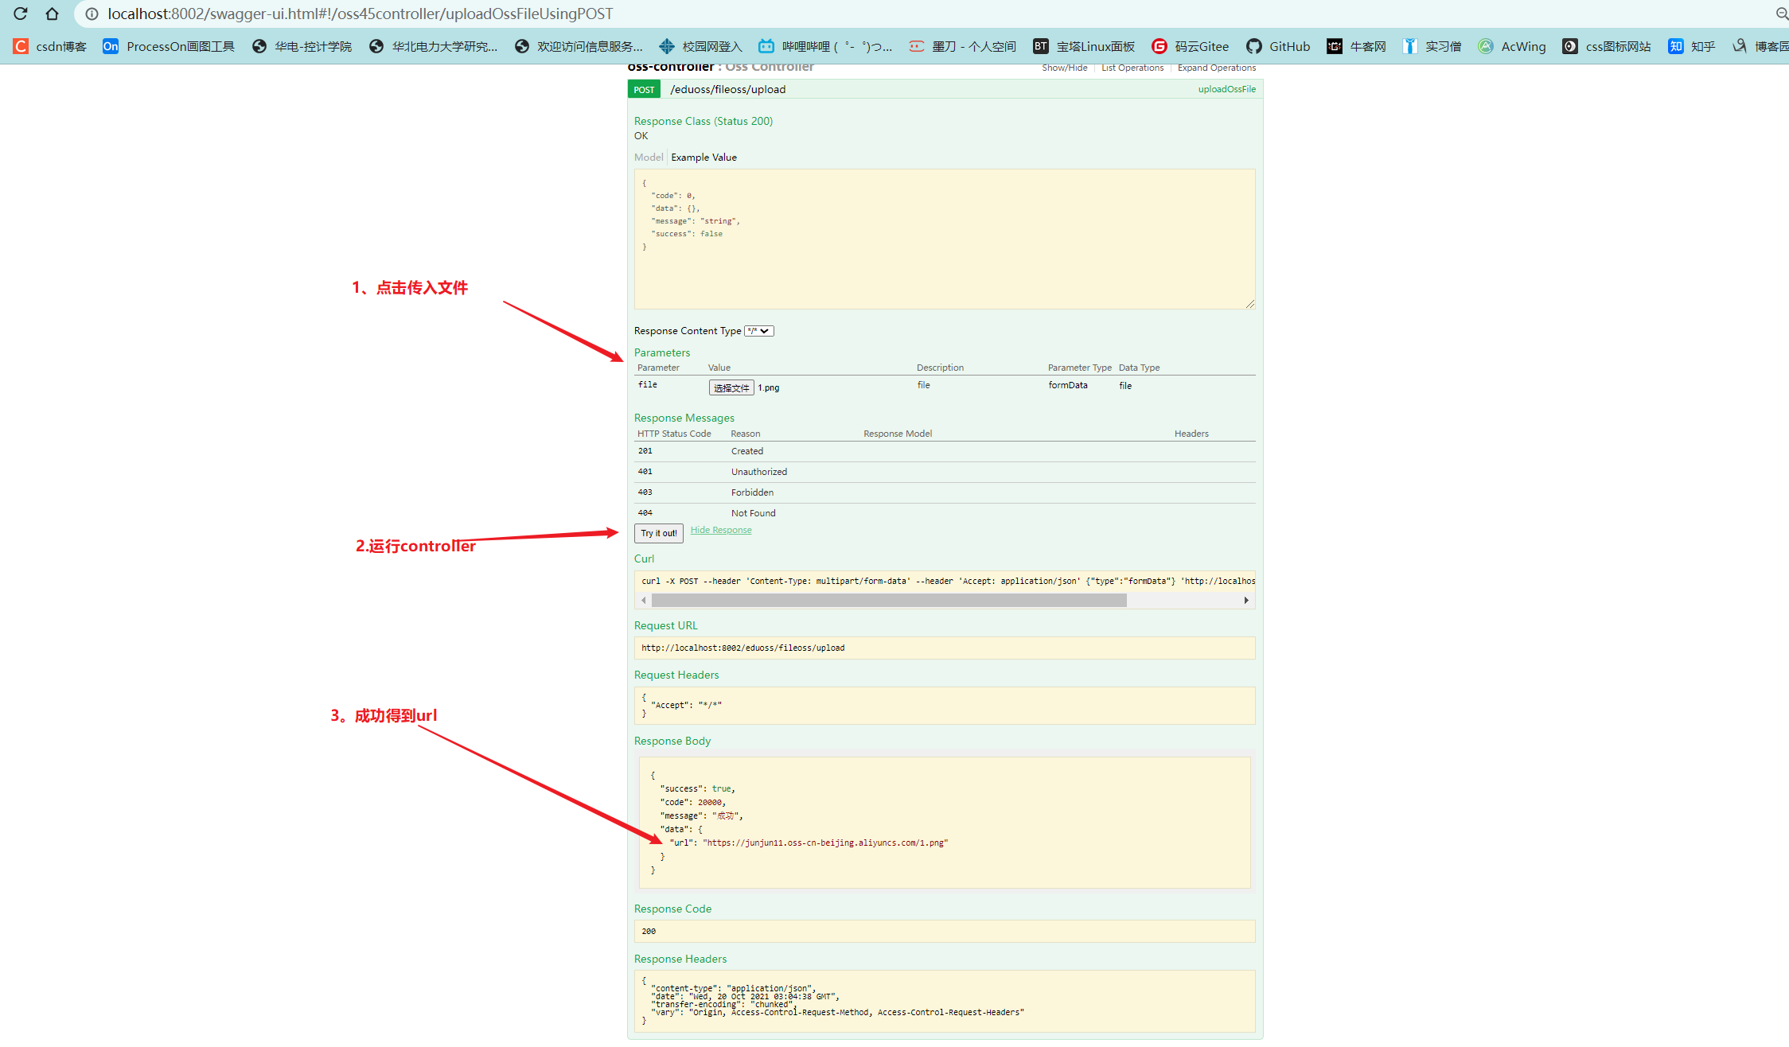
Task: Click the 选择文件 file chooser button
Action: [731, 387]
